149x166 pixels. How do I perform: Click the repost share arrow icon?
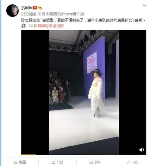click(x=53, y=162)
